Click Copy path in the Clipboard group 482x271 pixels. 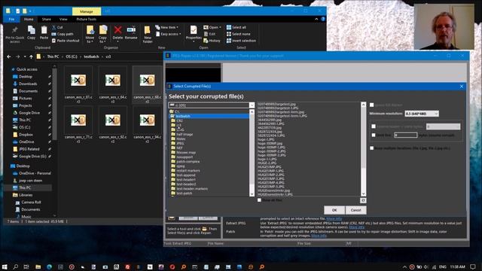63,34
